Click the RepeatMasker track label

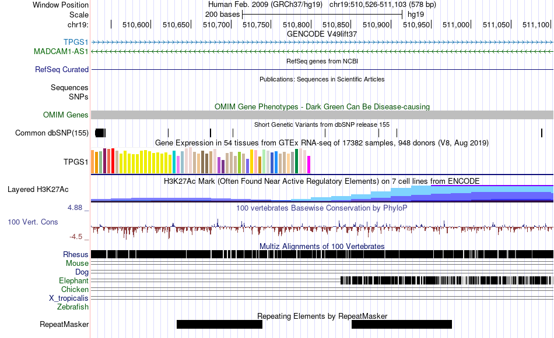pyautogui.click(x=64, y=324)
